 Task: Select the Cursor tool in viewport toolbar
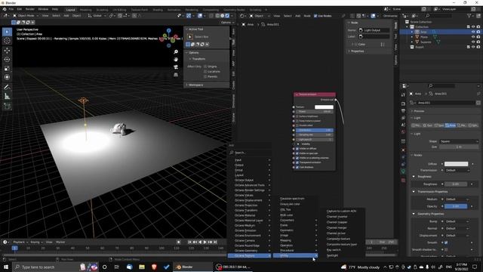point(7,41)
